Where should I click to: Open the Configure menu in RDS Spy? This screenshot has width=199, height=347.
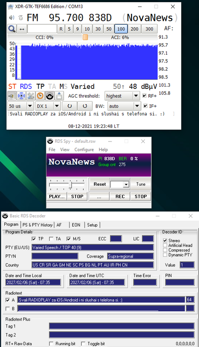point(84,150)
